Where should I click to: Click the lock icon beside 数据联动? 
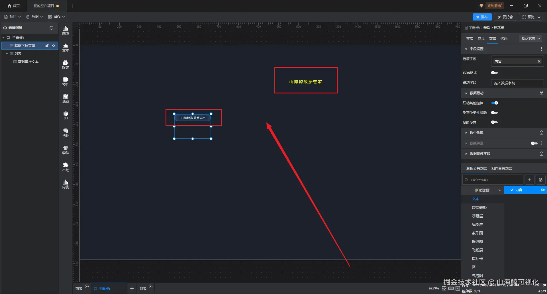point(541,93)
